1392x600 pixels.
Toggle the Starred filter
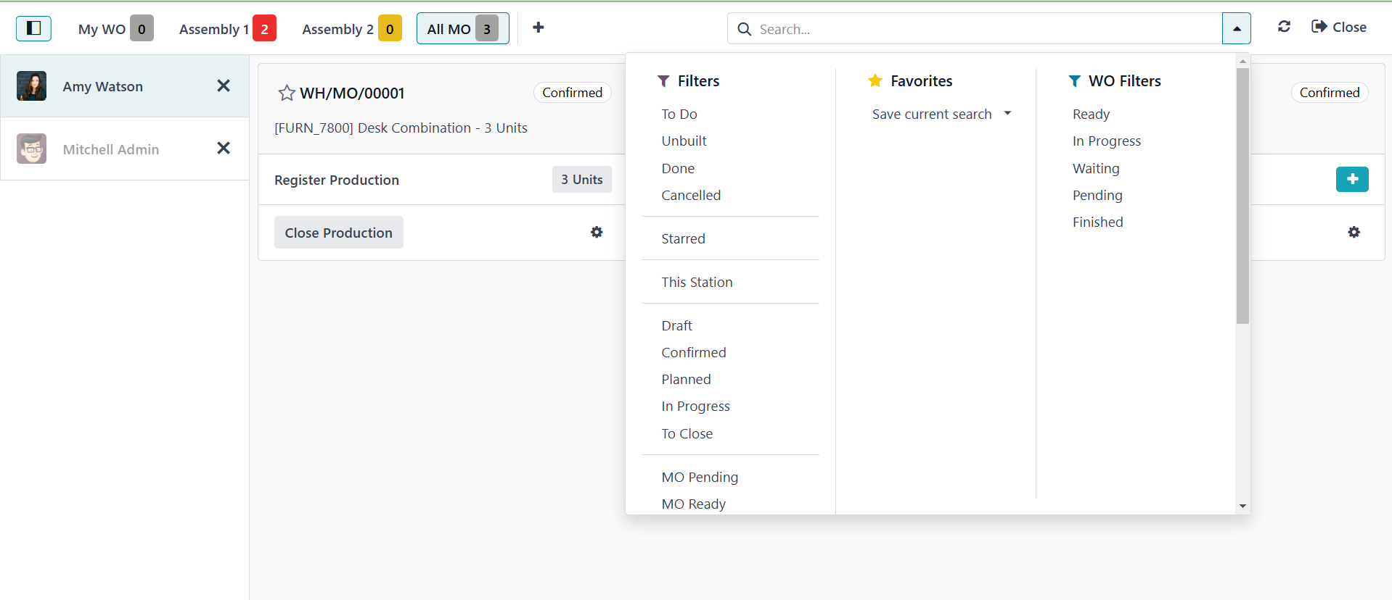[x=683, y=238]
